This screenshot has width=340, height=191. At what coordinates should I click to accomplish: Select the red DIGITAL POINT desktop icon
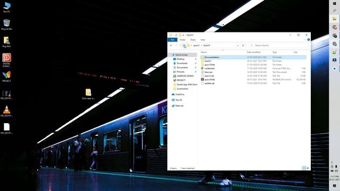pos(6,60)
